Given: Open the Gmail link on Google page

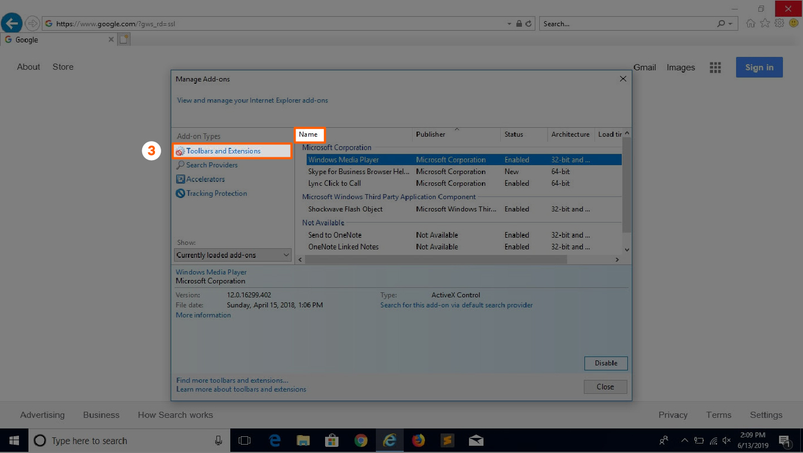Looking at the screenshot, I should (x=645, y=68).
